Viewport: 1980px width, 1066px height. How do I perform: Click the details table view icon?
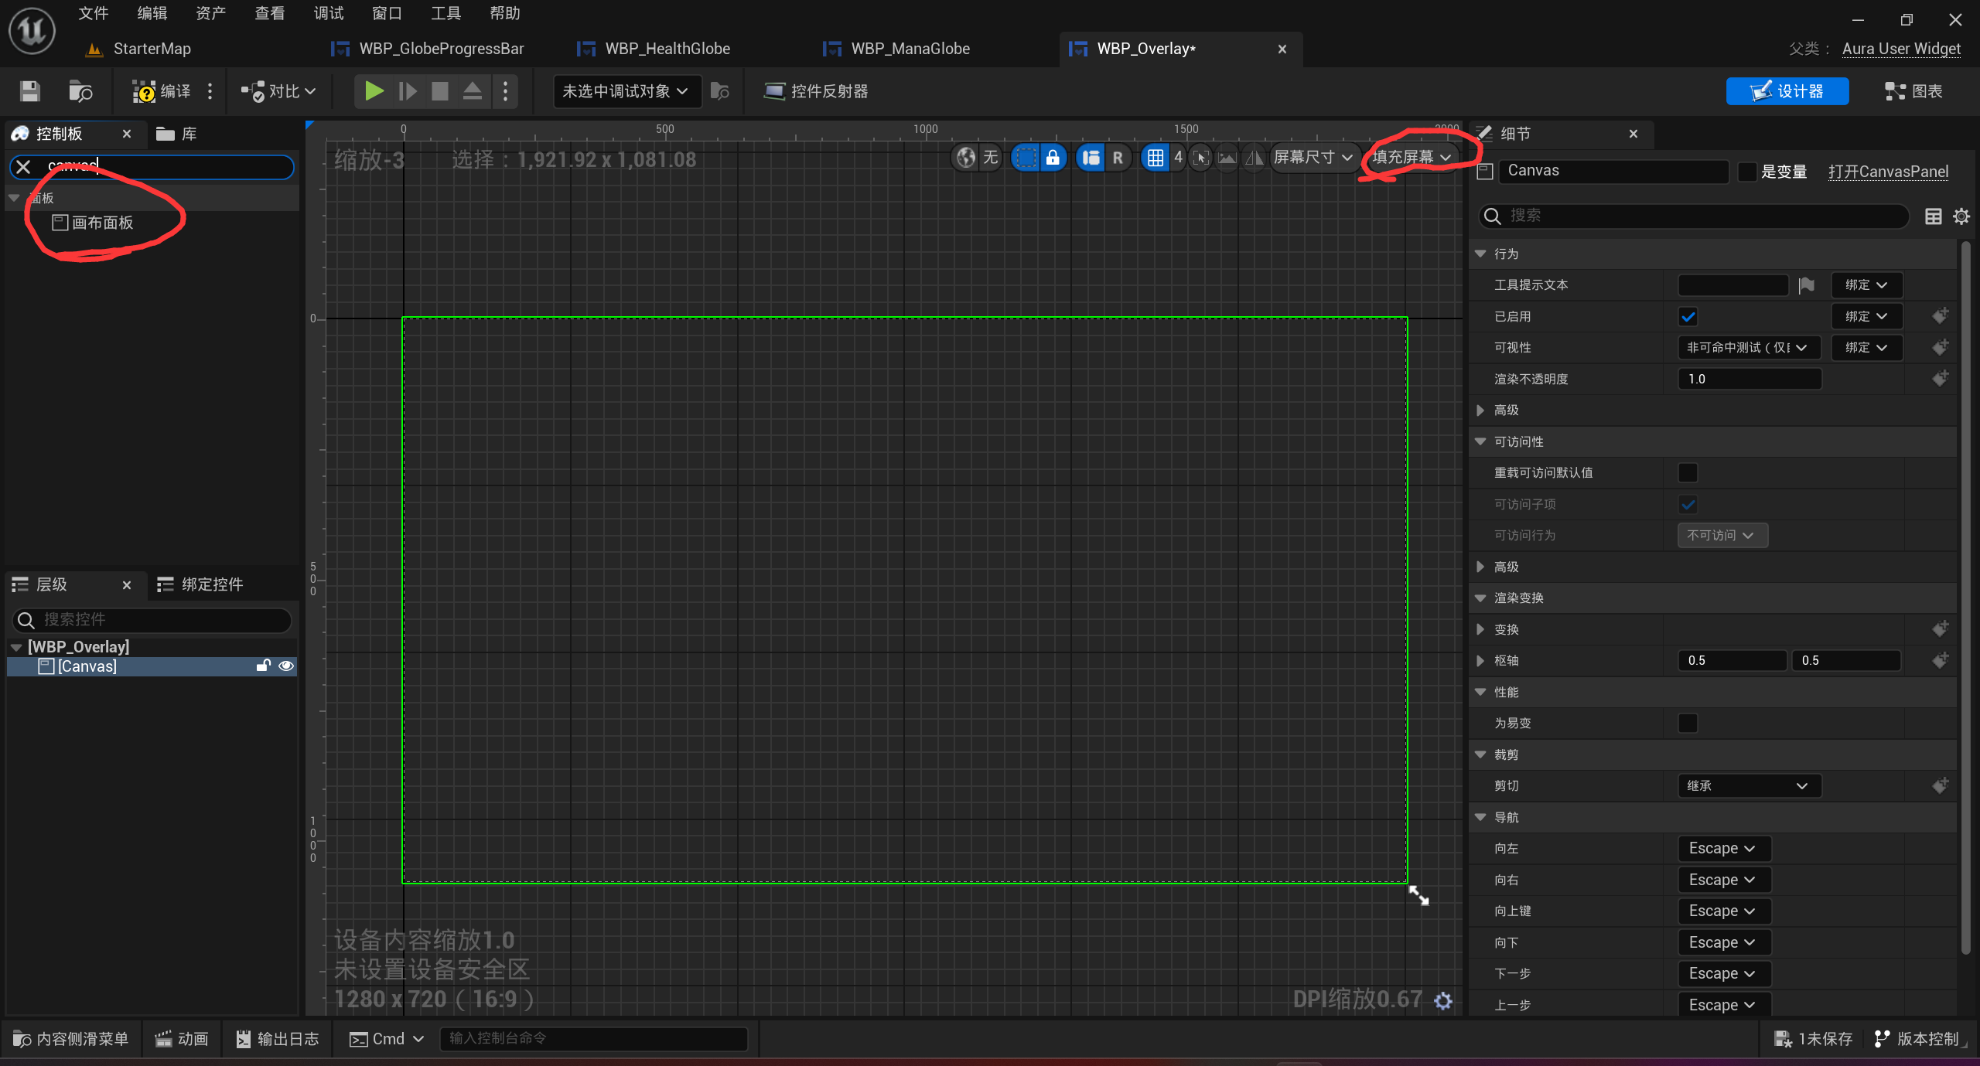click(1933, 216)
